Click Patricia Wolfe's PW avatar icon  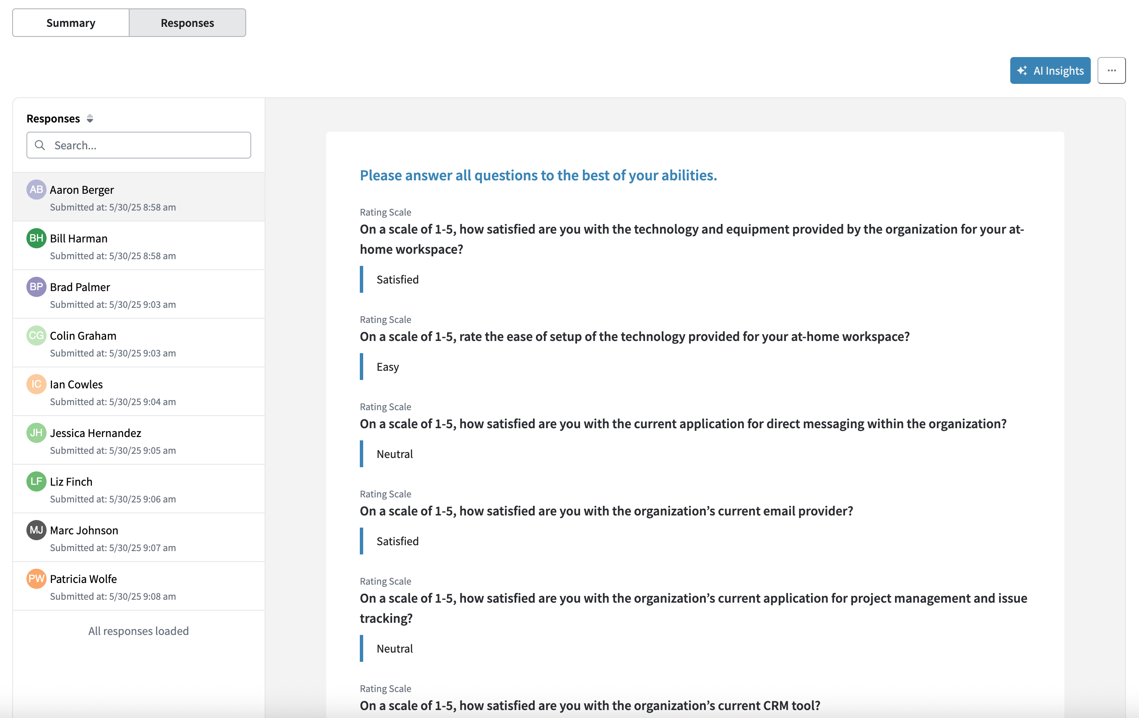pyautogui.click(x=36, y=579)
